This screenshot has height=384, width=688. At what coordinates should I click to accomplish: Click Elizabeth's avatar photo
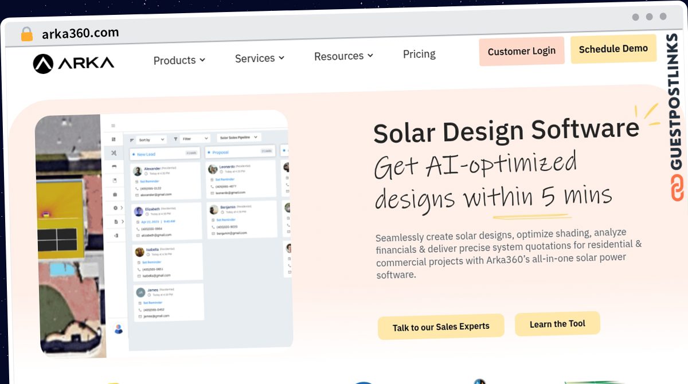click(139, 211)
